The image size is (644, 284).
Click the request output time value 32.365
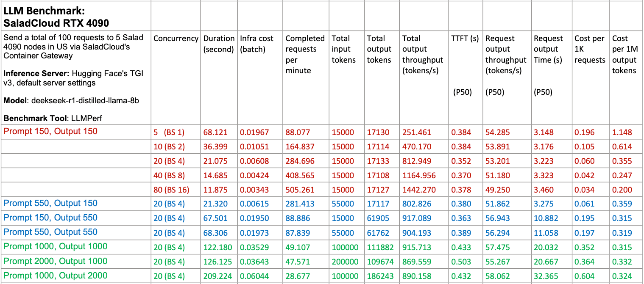(x=546, y=276)
